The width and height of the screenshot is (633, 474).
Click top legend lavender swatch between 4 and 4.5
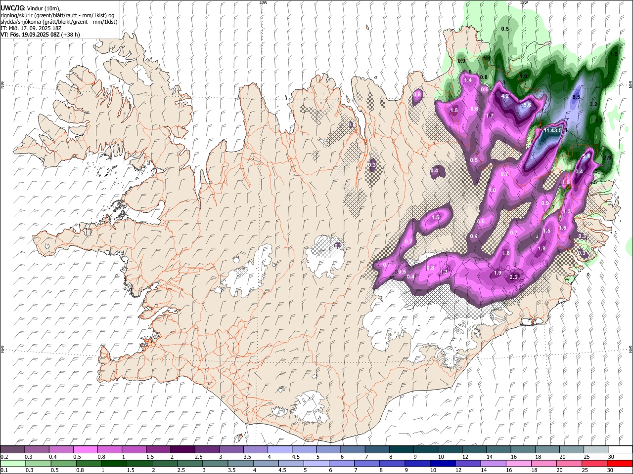pyautogui.click(x=280, y=449)
